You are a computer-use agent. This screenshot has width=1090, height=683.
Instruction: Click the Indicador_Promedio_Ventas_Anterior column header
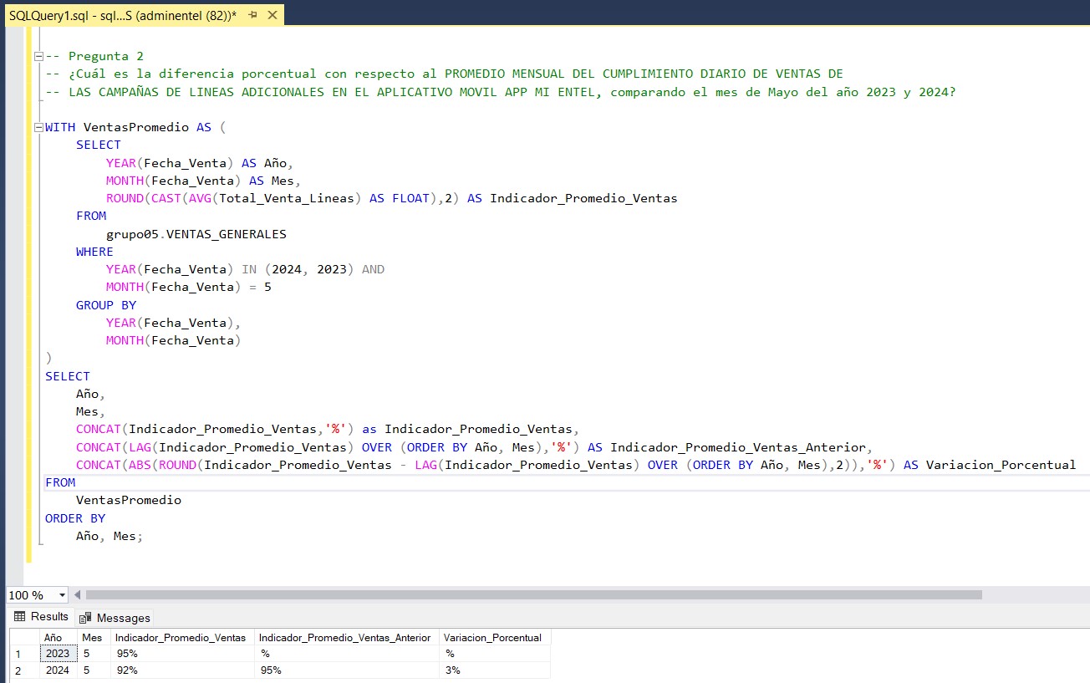click(x=346, y=637)
